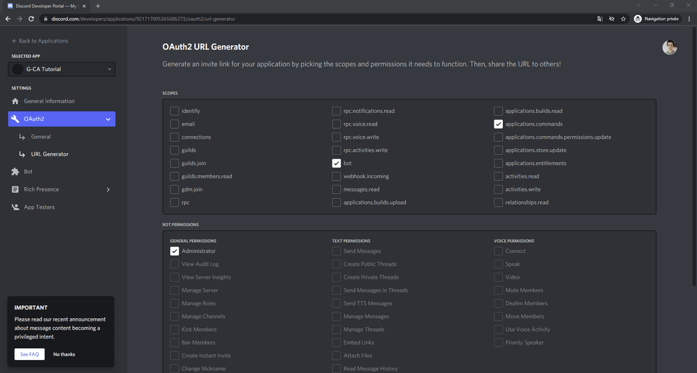Click the browser back arrow

pyautogui.click(x=8, y=19)
